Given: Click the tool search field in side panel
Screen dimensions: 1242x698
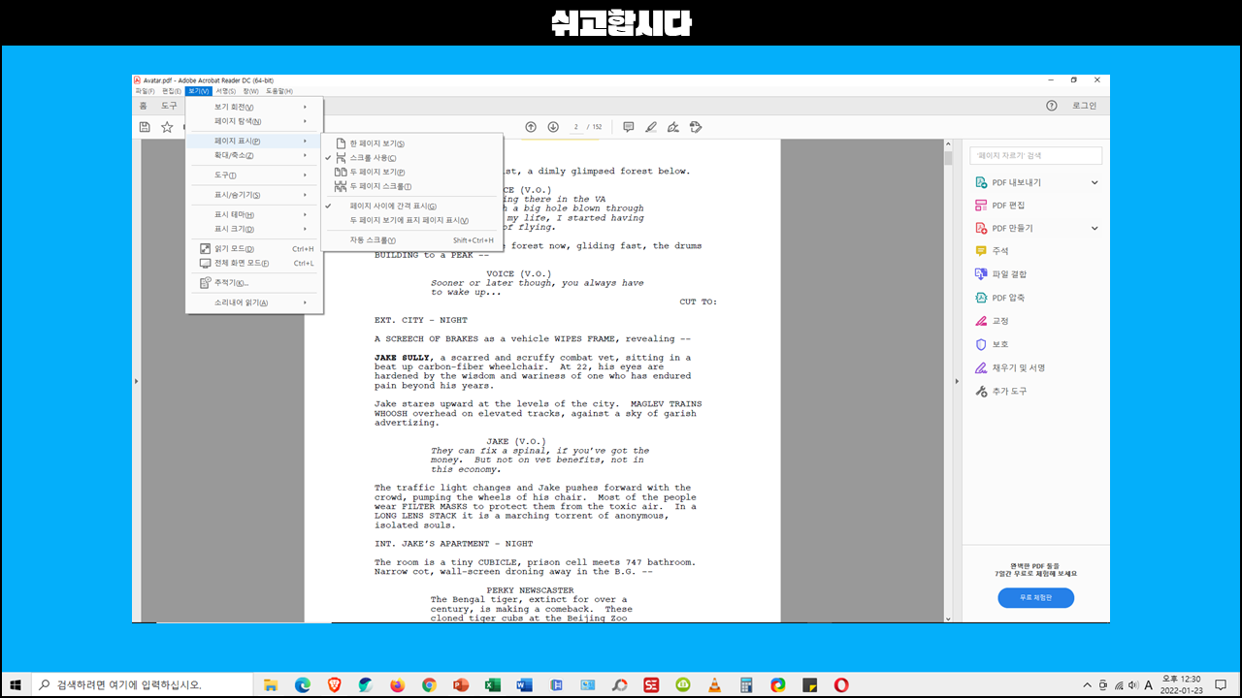Looking at the screenshot, I should coord(1035,155).
